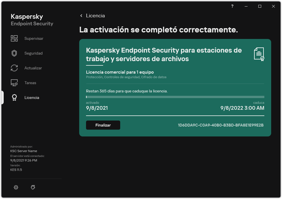Click the help question mark icon
The width and height of the screenshot is (282, 199).
[232, 6]
